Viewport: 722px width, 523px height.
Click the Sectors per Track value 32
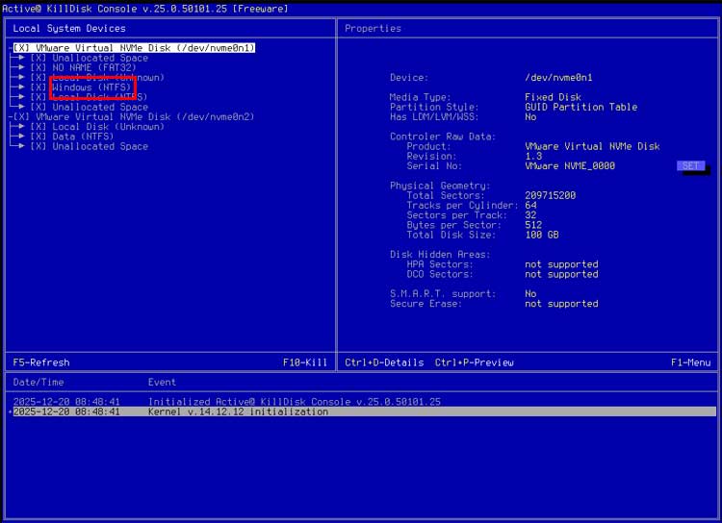tap(530, 215)
